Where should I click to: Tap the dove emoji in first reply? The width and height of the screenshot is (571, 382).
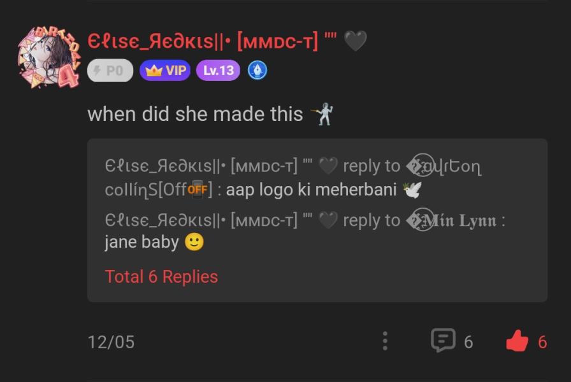[x=412, y=190]
